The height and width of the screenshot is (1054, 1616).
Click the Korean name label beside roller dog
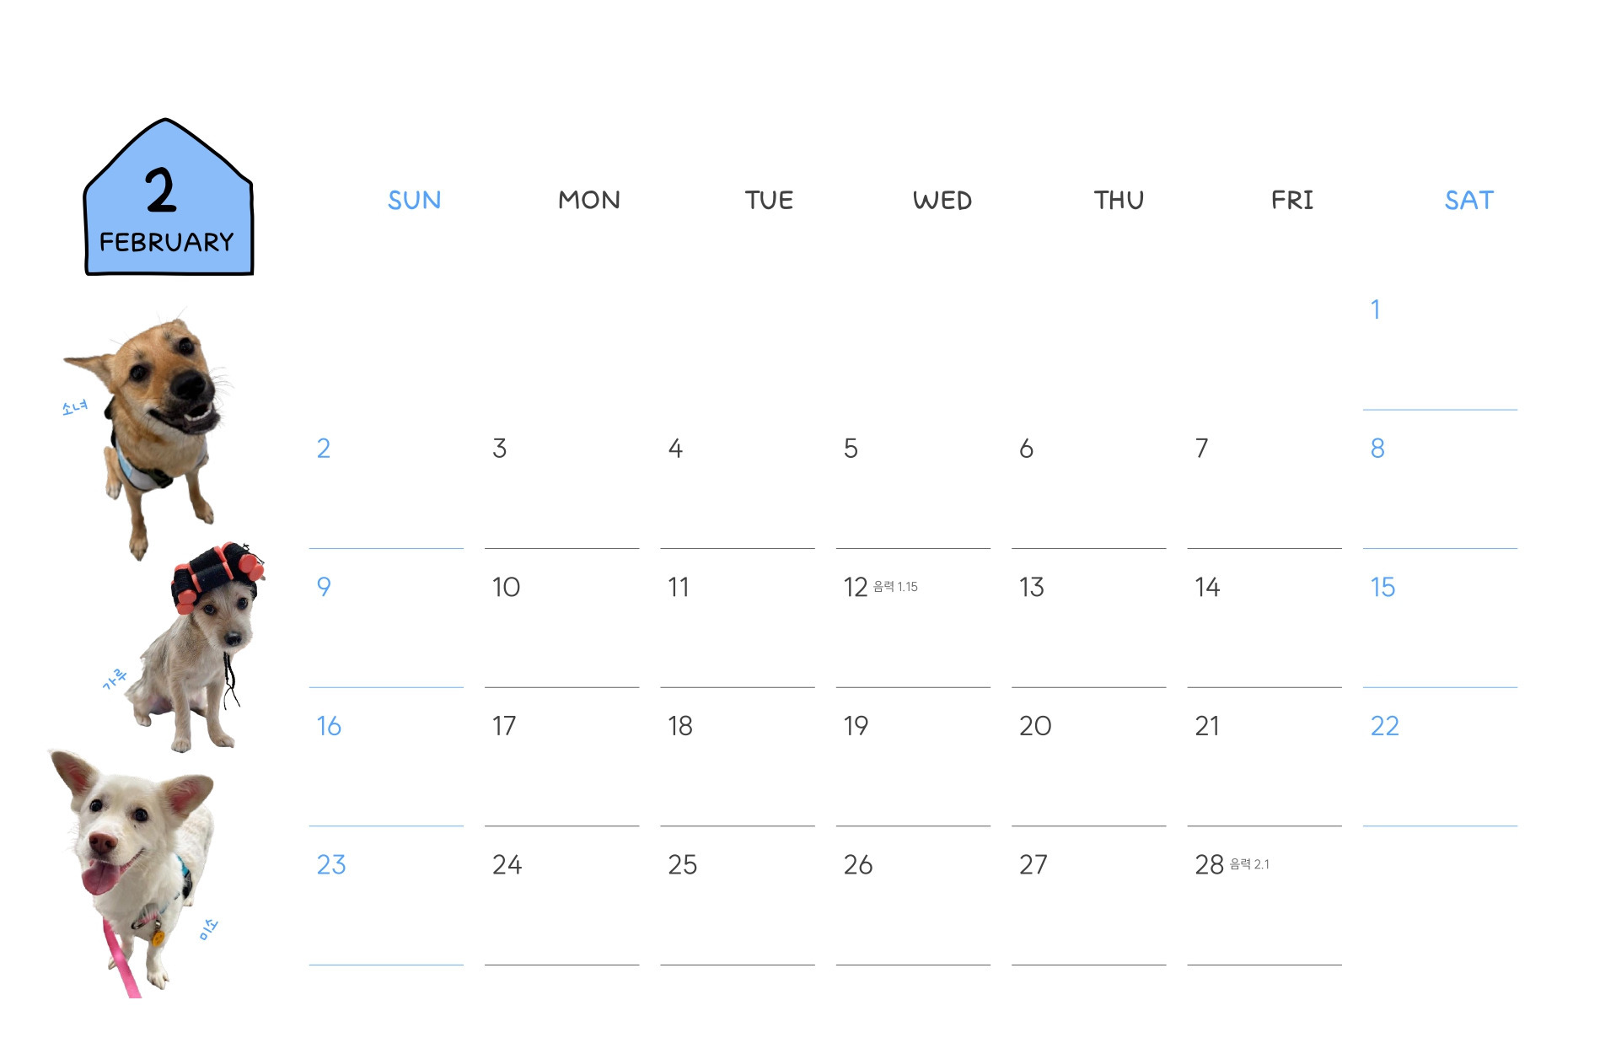[x=114, y=679]
